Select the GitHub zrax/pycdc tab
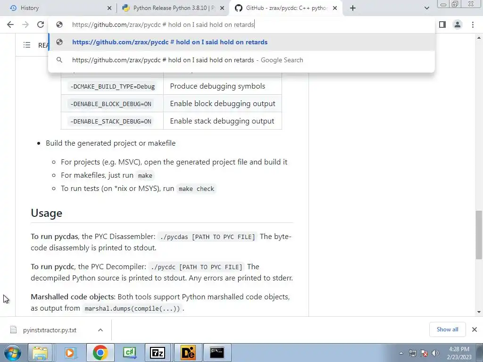This screenshot has height=362, width=483. pos(285,8)
